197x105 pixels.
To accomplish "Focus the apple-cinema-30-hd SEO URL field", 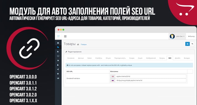I will (x=150, y=76).
